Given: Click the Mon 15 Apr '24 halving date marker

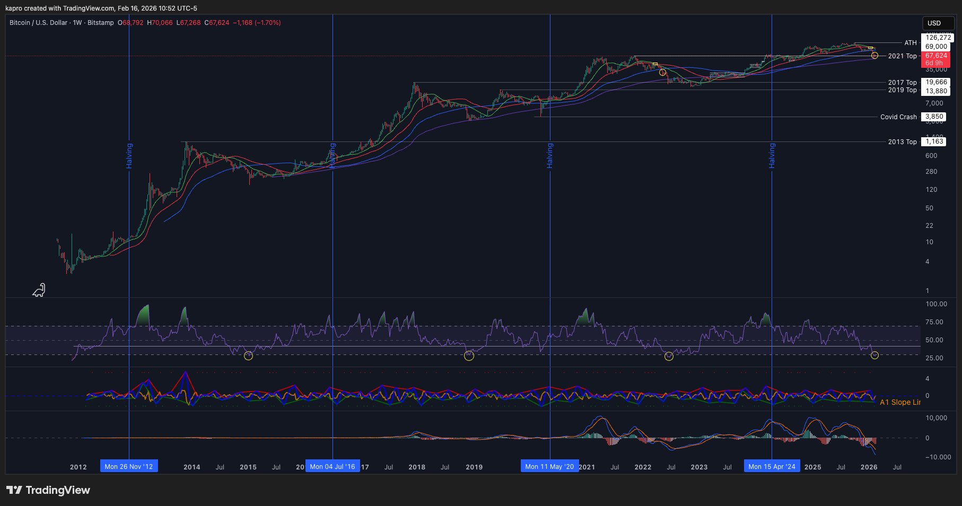Looking at the screenshot, I should (x=772, y=467).
